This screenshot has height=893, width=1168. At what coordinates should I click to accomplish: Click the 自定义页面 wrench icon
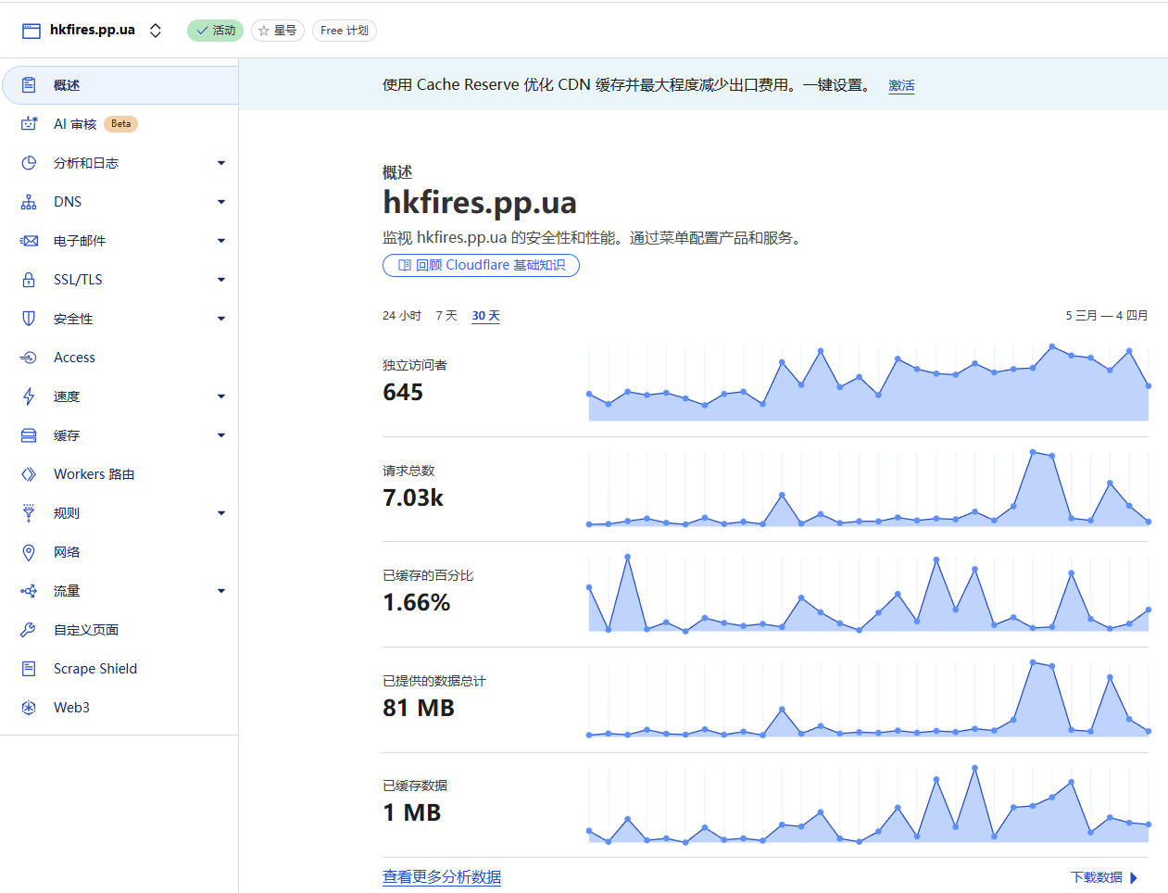[x=29, y=629]
